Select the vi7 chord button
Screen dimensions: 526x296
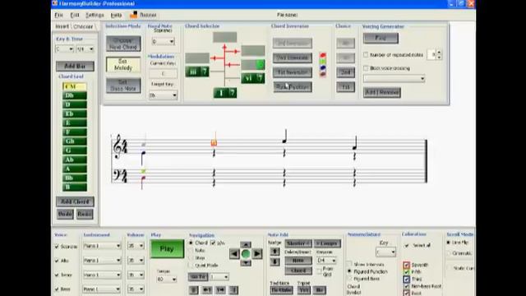[x=253, y=78]
